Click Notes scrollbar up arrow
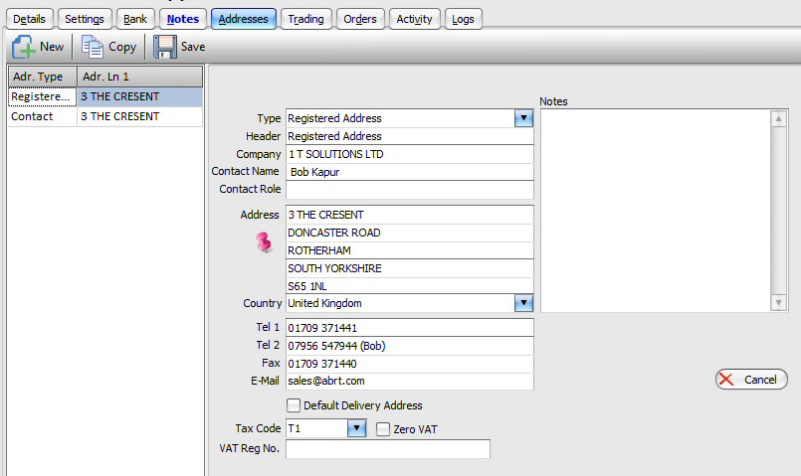801x476 pixels. pyautogui.click(x=778, y=119)
